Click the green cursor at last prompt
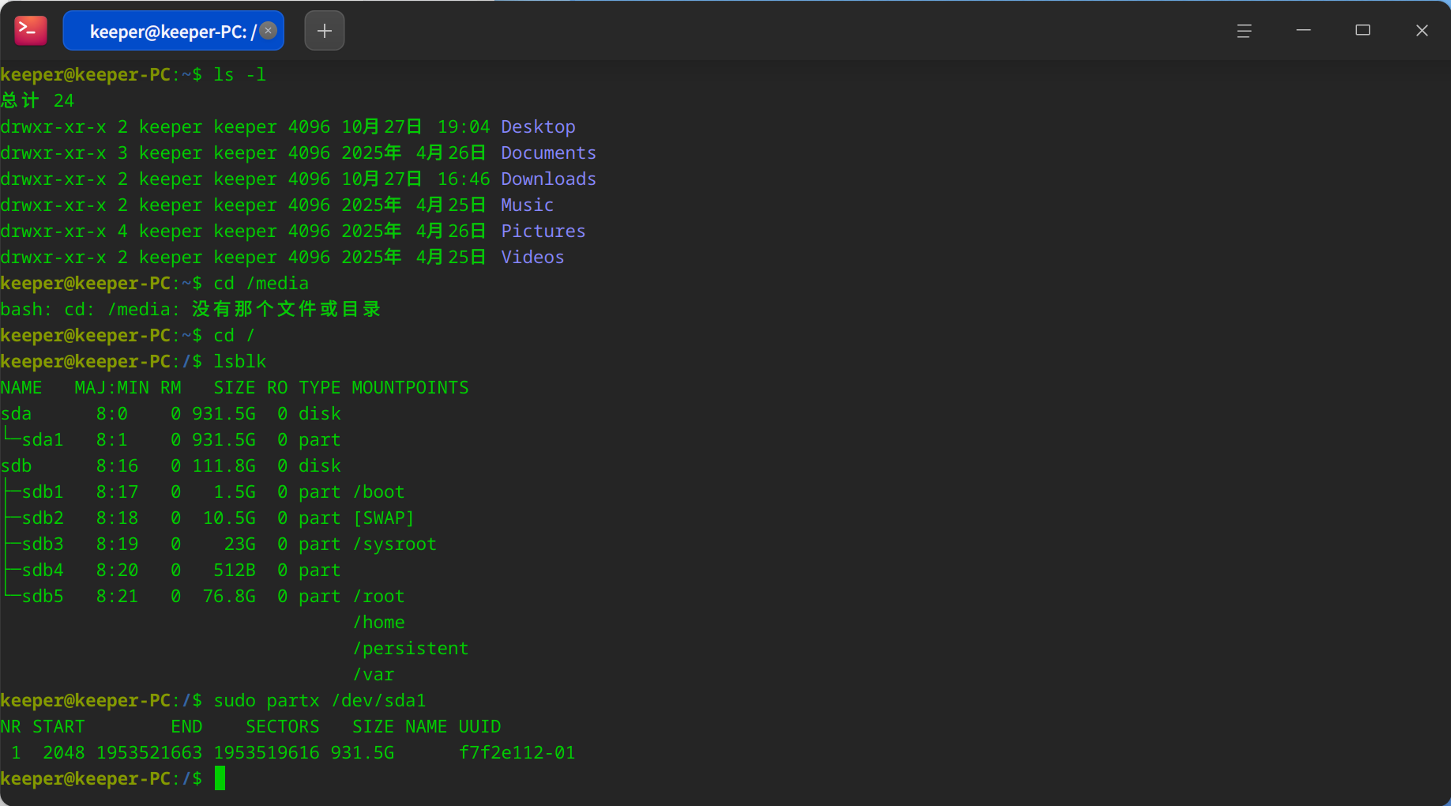The height and width of the screenshot is (806, 1451). click(x=220, y=778)
